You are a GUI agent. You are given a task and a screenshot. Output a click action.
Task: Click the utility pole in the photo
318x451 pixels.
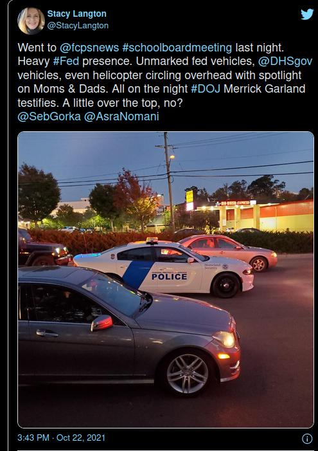point(169,181)
